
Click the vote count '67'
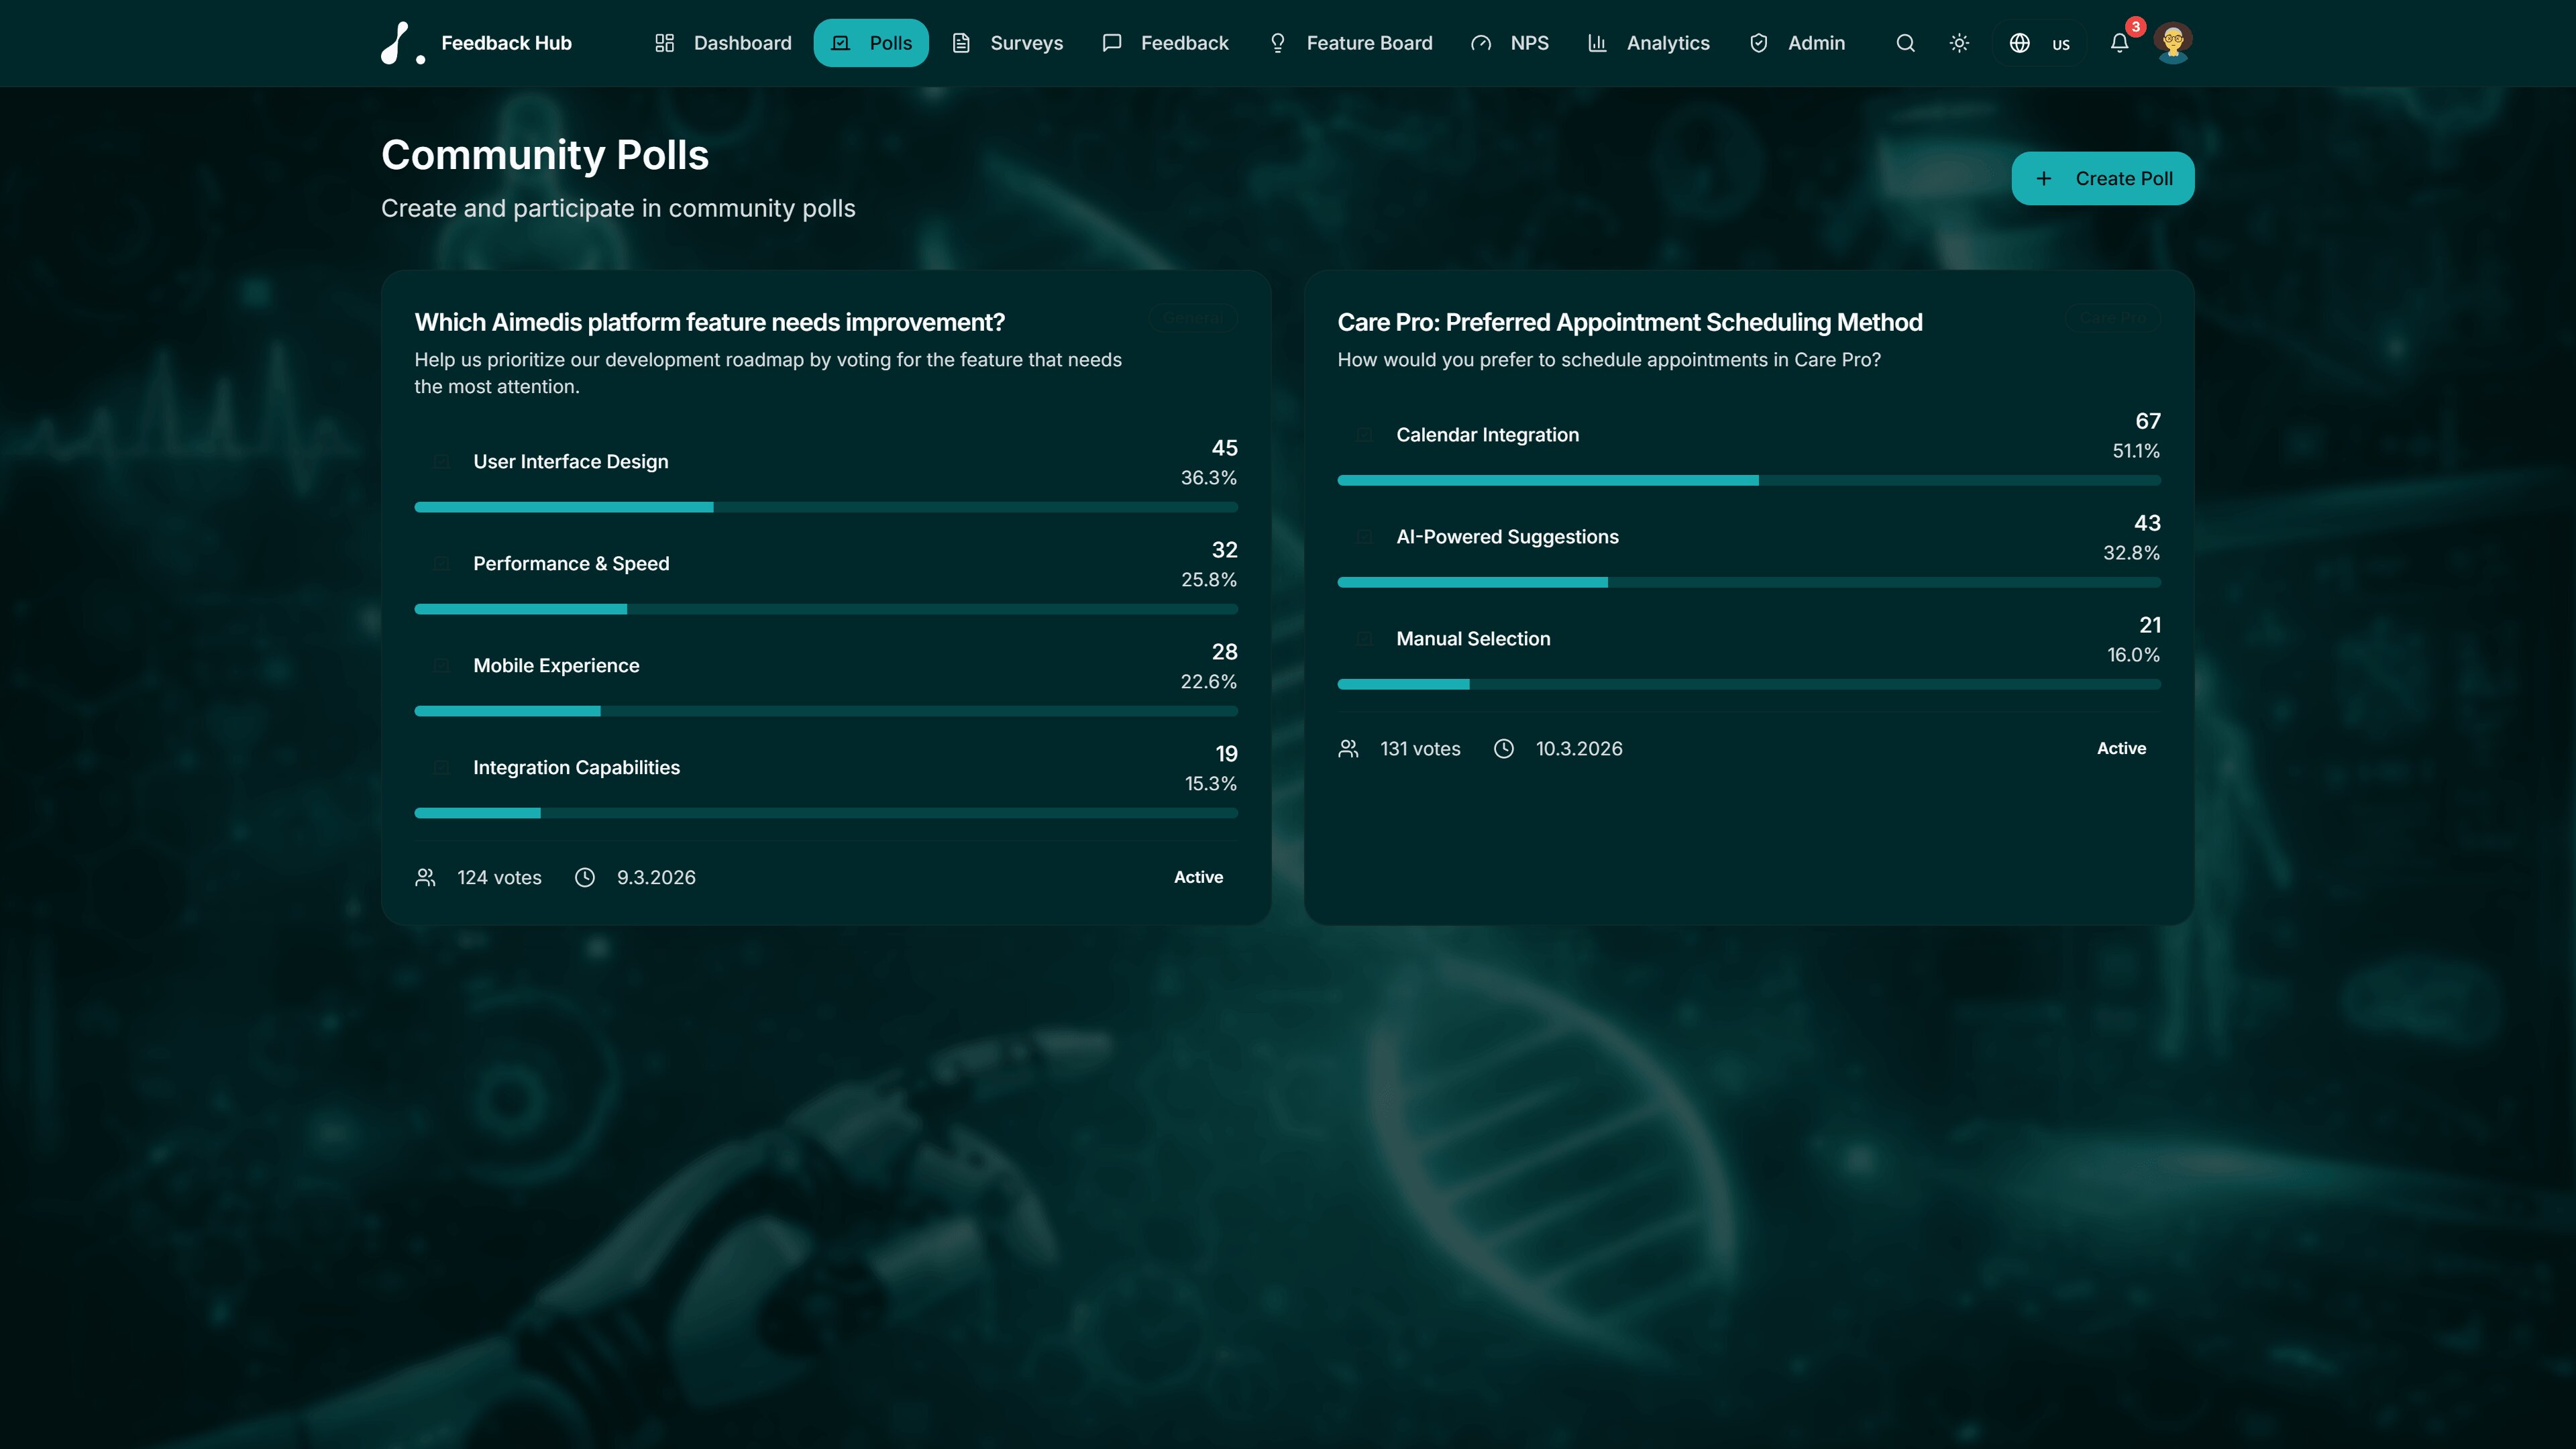point(2147,421)
